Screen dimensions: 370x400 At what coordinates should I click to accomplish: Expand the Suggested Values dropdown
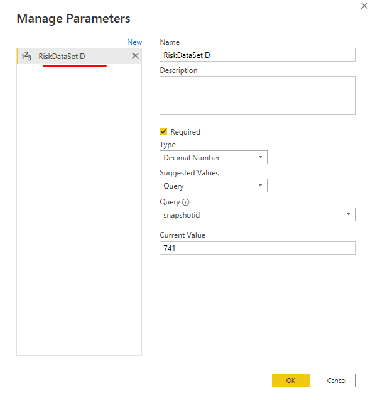pyautogui.click(x=214, y=186)
